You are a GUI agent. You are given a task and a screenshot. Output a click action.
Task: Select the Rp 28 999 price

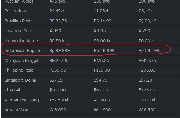tap(104, 50)
